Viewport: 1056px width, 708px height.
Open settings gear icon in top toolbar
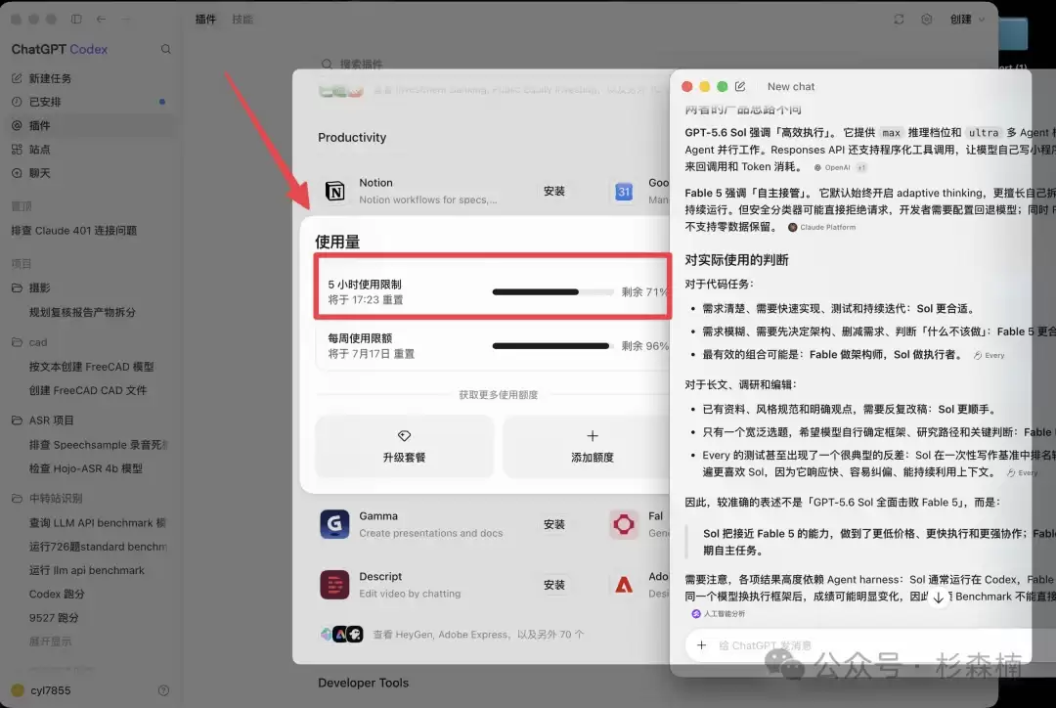927,19
